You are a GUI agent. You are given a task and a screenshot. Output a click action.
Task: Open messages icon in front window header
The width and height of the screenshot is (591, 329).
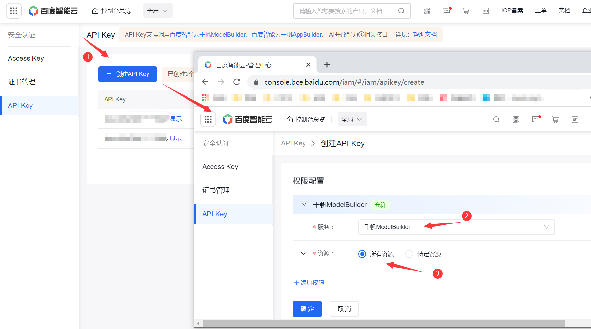[536, 119]
